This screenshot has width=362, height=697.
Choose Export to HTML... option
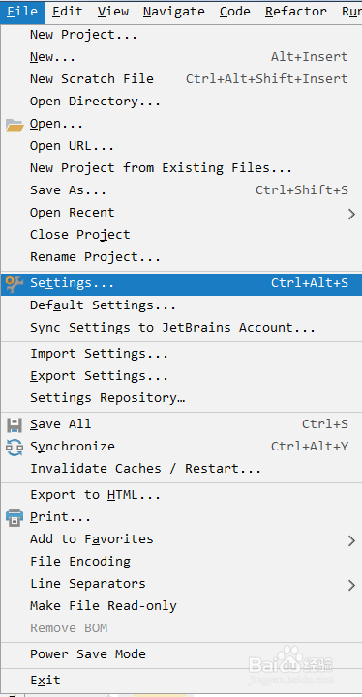pyautogui.click(x=181, y=495)
